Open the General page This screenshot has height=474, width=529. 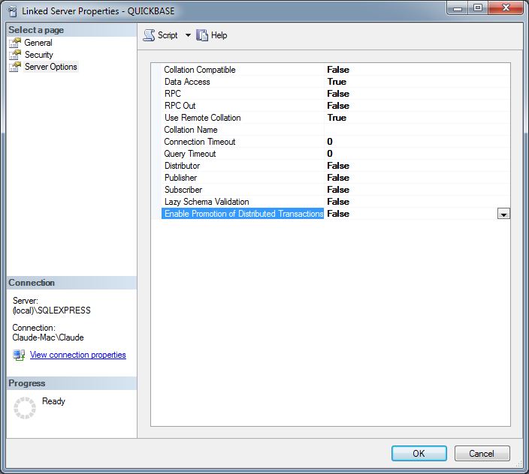point(38,43)
